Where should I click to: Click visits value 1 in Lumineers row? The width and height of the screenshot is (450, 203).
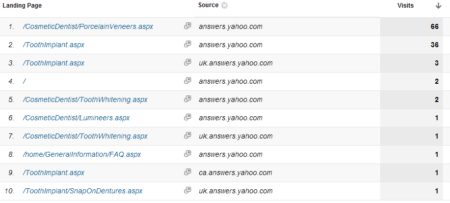point(437,118)
